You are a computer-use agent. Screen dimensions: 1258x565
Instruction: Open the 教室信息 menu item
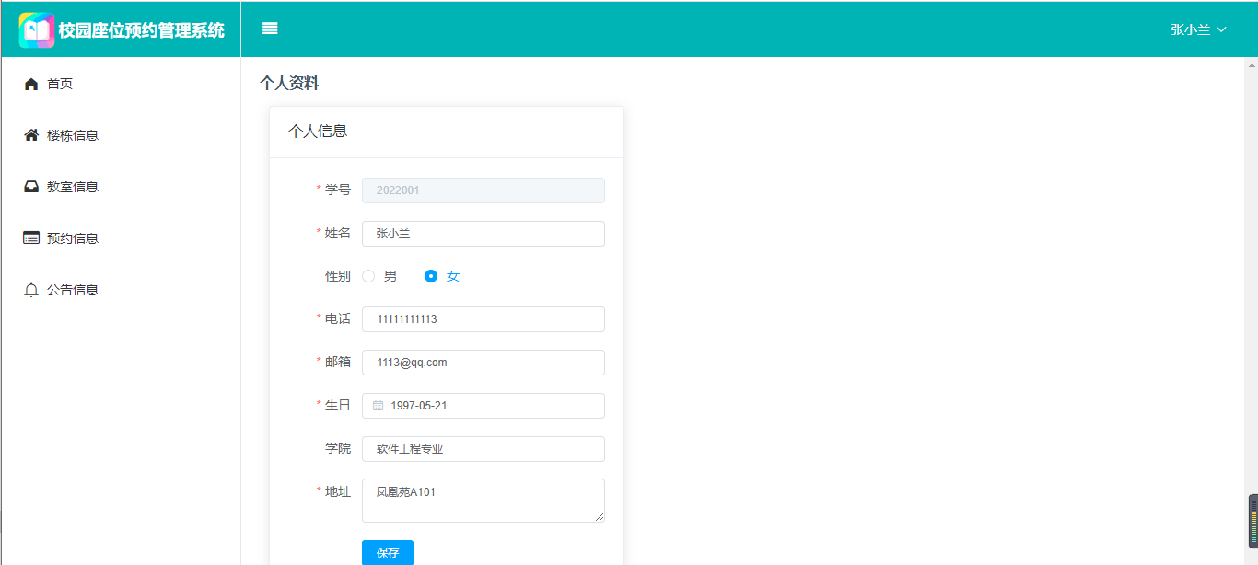click(x=121, y=187)
